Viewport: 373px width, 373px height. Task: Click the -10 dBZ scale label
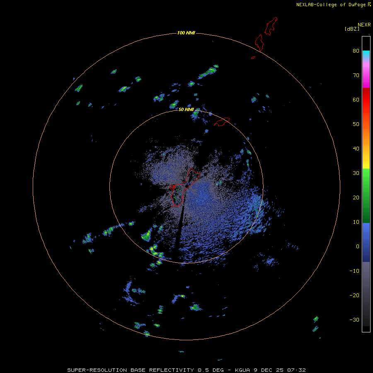[x=354, y=271]
